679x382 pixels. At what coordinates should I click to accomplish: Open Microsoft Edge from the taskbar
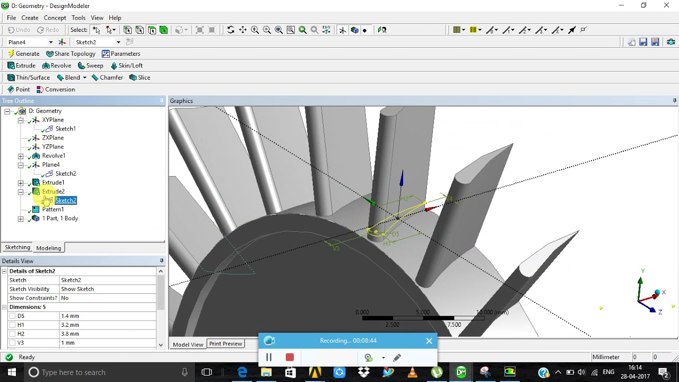click(x=242, y=372)
